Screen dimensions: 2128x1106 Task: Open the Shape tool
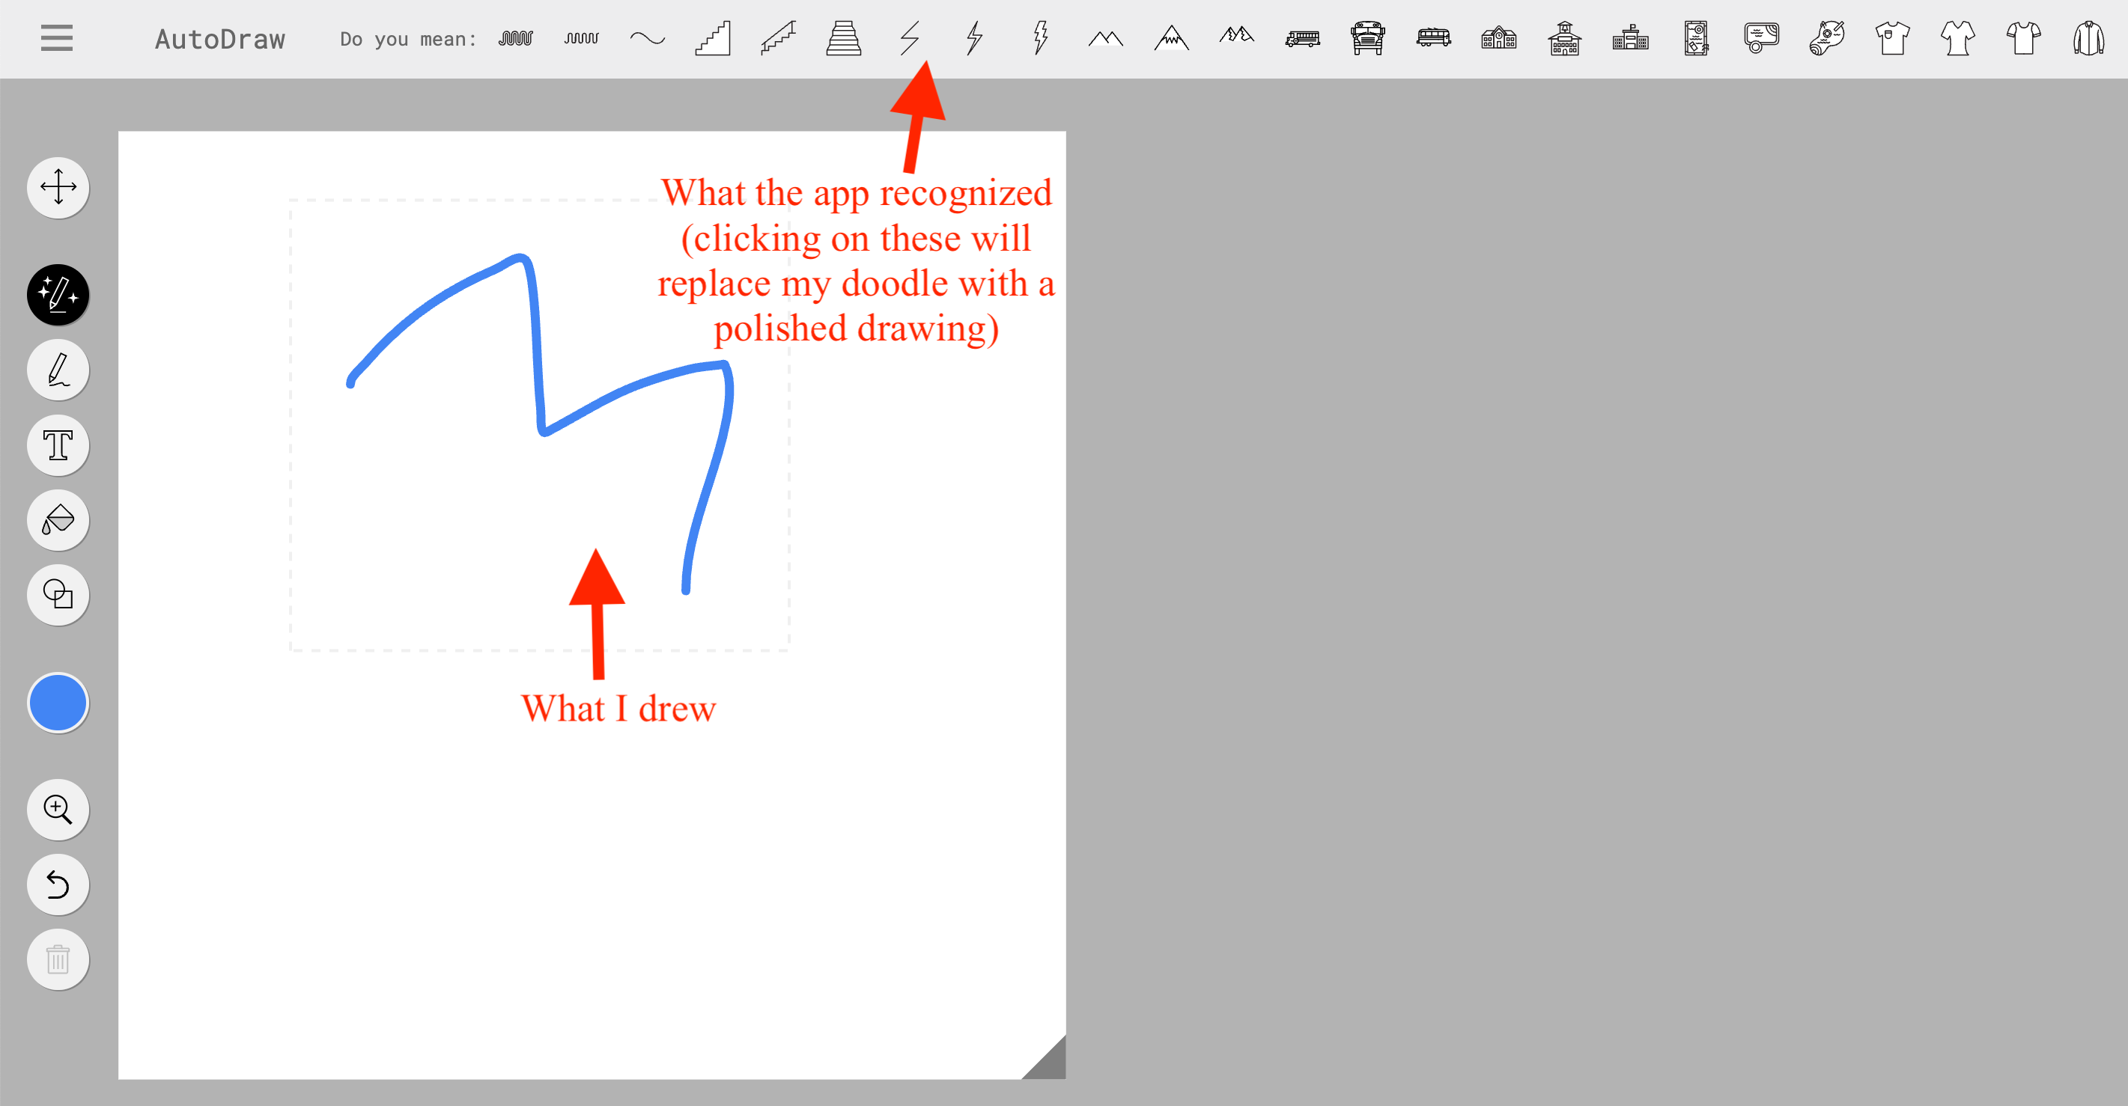pyautogui.click(x=58, y=594)
